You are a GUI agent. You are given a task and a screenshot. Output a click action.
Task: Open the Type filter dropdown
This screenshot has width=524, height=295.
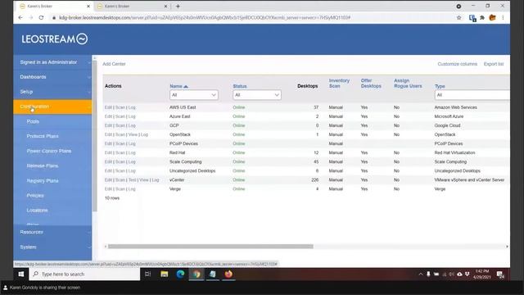coord(472,95)
